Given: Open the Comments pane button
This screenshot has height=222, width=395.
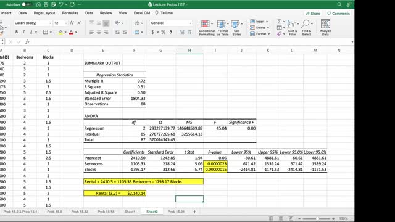Looking at the screenshot, I should click(339, 14).
